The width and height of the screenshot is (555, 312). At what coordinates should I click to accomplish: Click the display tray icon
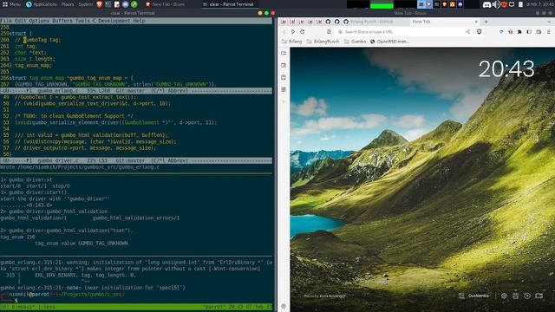pos(512,4)
